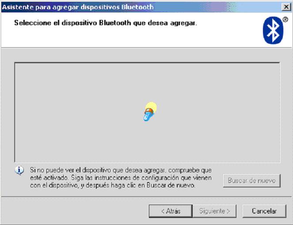Click the blue Bluetooth logo icon
The height and width of the screenshot is (225, 293).
click(273, 31)
